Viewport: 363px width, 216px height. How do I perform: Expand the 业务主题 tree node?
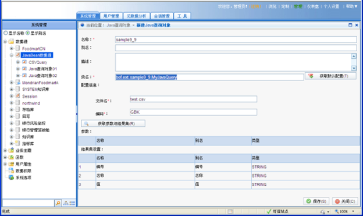5,150
